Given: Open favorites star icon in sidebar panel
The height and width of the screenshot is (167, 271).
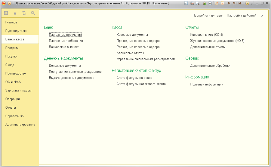Looking at the screenshot, I should (x=15, y=13).
